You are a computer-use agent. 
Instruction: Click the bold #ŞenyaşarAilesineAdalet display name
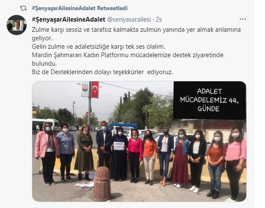[x=68, y=19]
